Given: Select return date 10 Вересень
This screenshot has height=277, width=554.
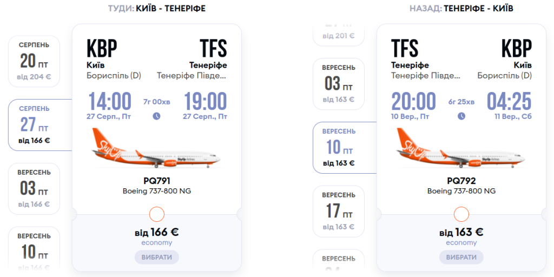Looking at the screenshot, I should pyautogui.click(x=339, y=147).
